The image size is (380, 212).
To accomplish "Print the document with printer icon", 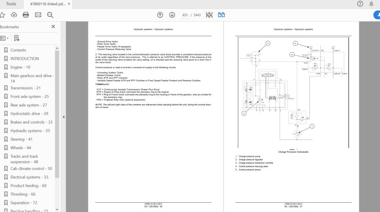I will 26,15.
